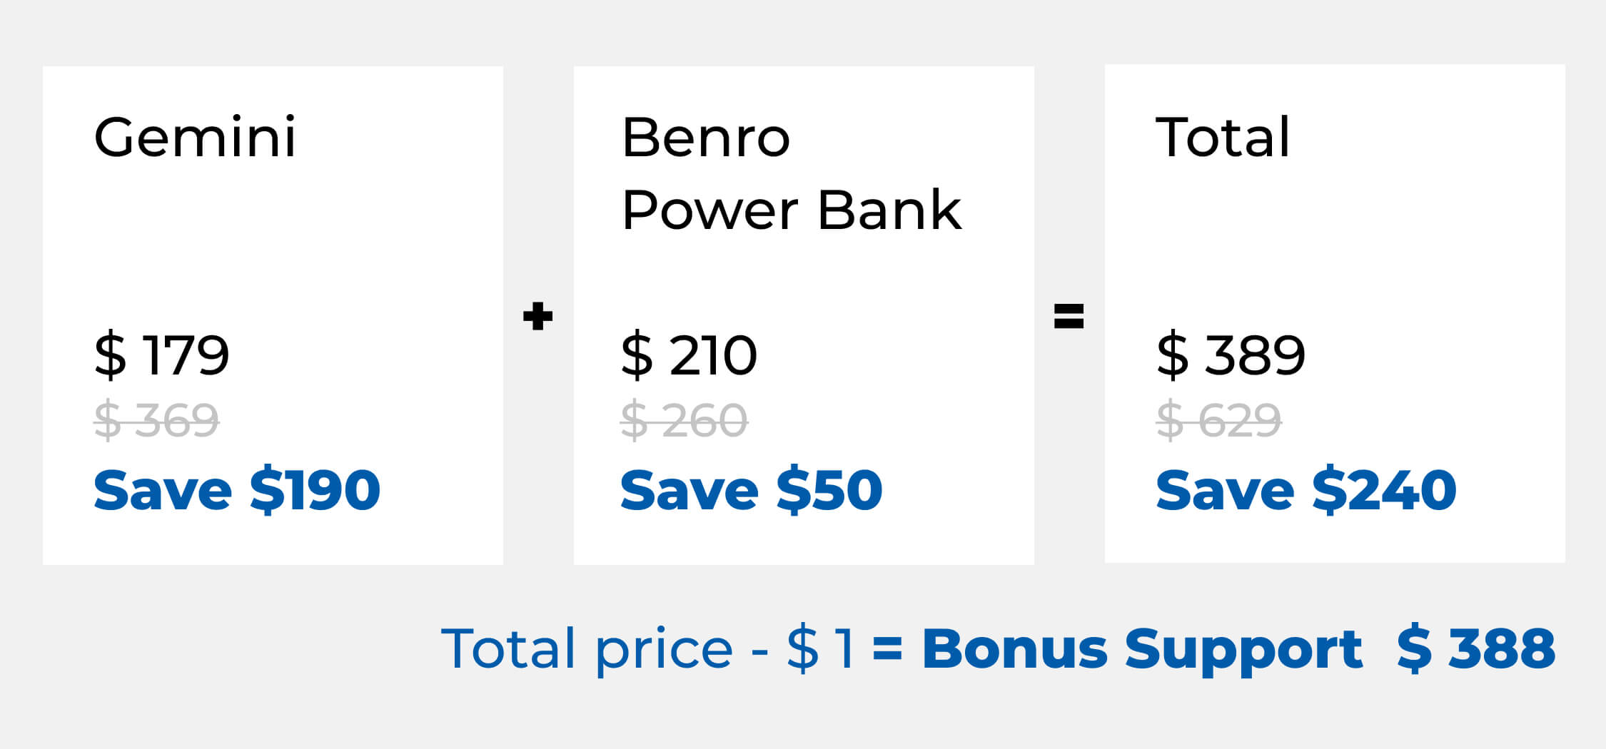Click the Save $240 label
The image size is (1606, 749).
[1306, 490]
